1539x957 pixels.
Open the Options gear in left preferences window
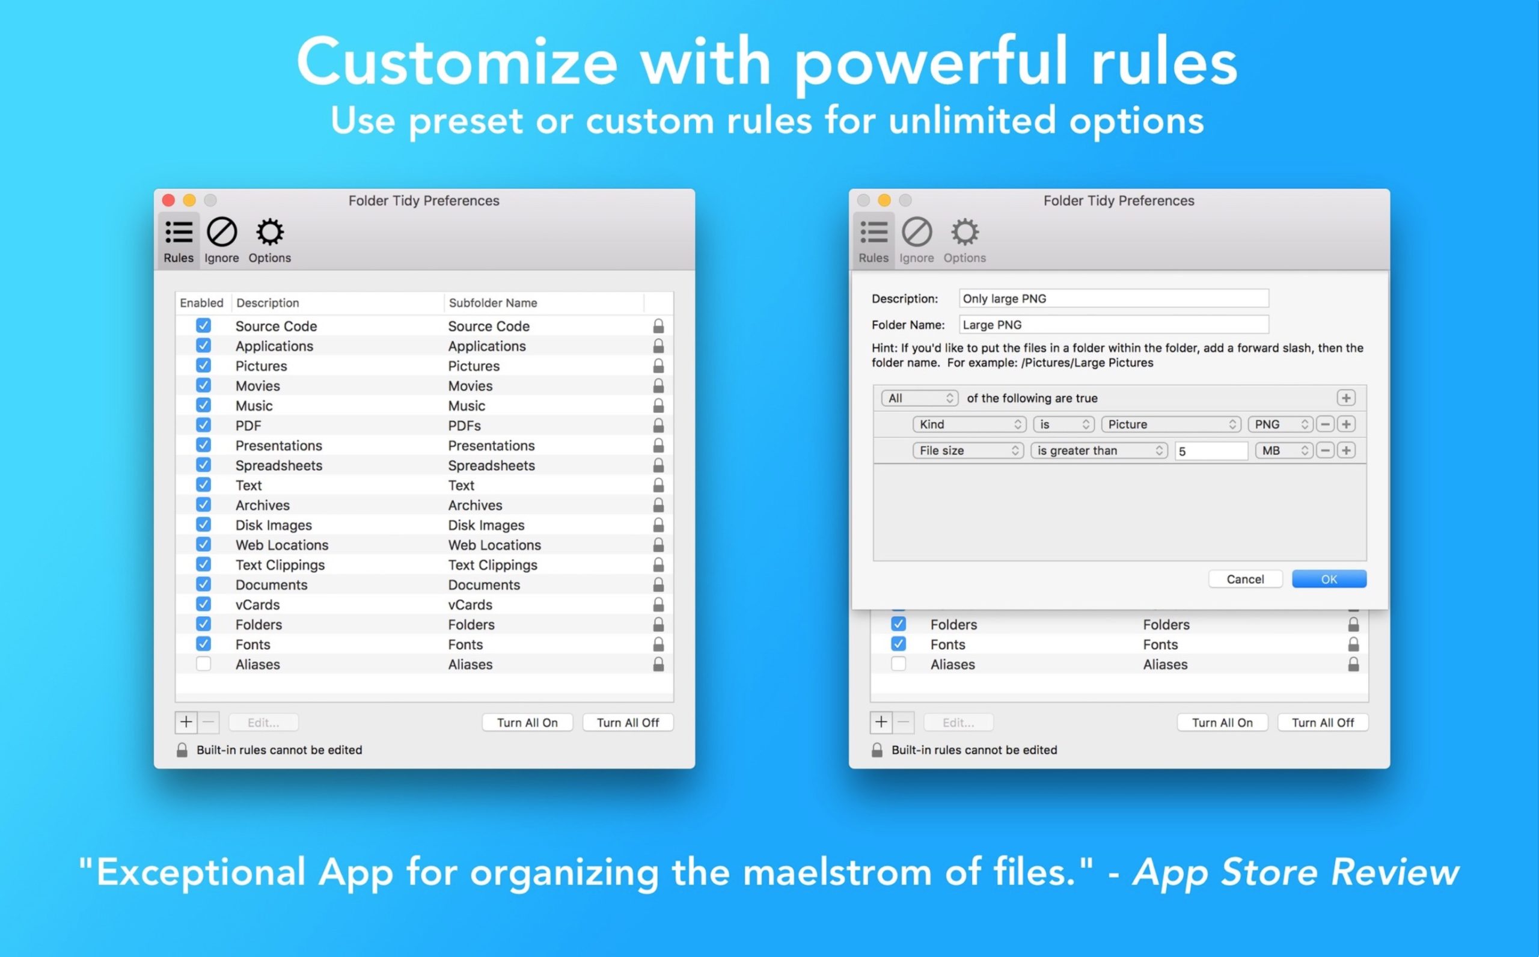(x=270, y=239)
